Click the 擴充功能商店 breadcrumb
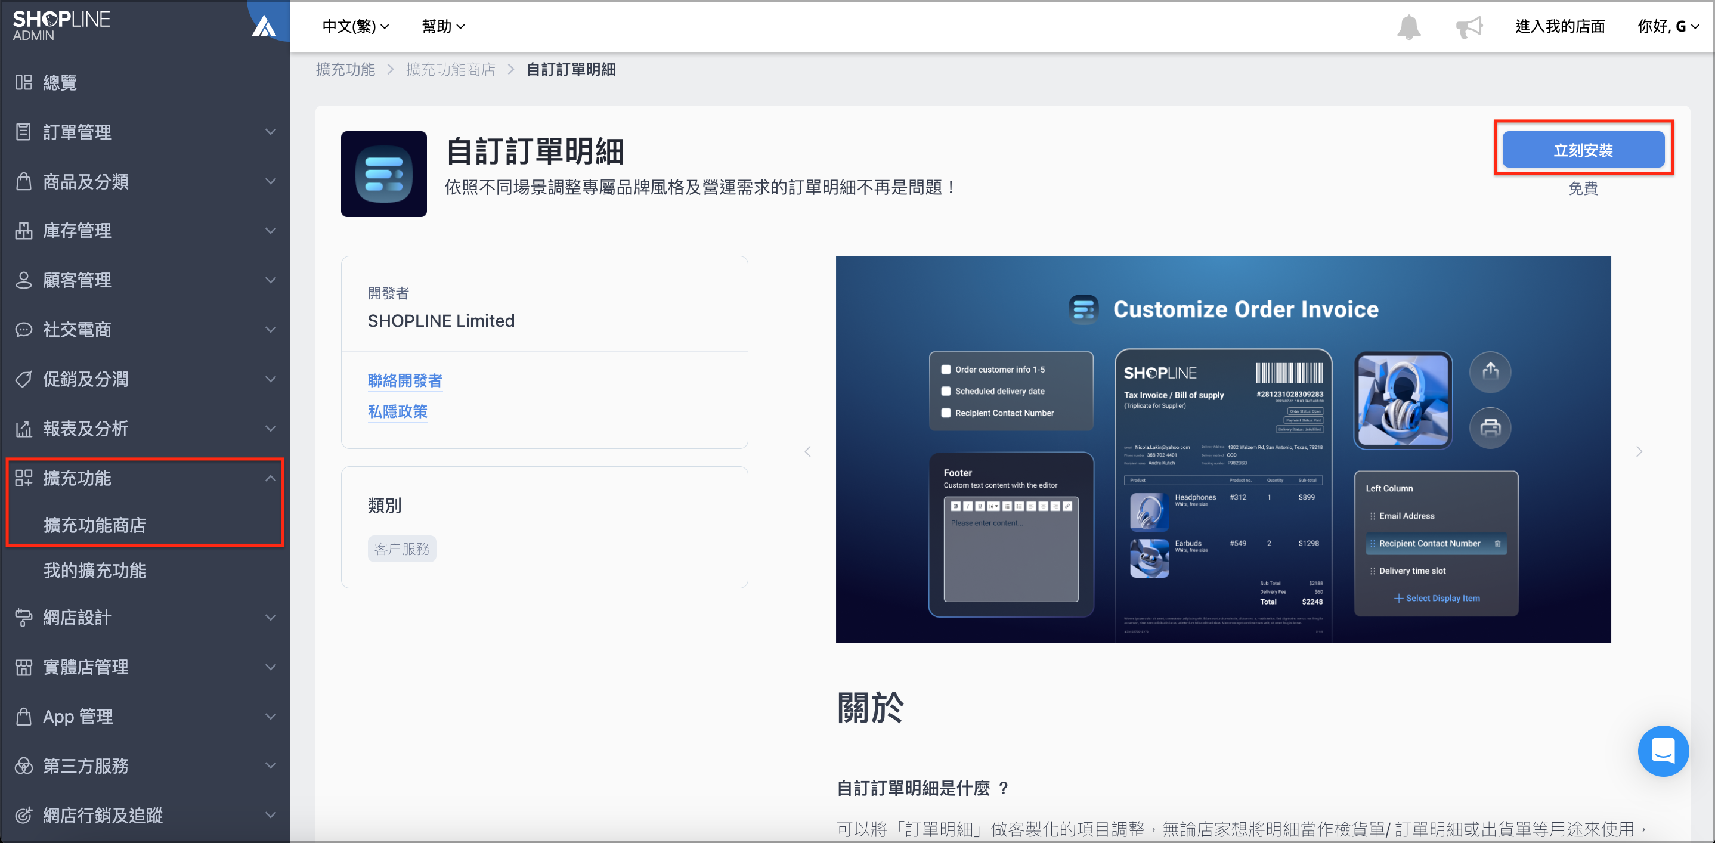The width and height of the screenshot is (1715, 843). pyautogui.click(x=451, y=69)
